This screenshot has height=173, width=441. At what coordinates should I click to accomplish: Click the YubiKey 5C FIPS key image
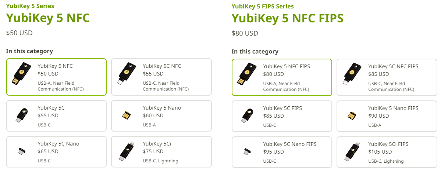[x=247, y=115]
